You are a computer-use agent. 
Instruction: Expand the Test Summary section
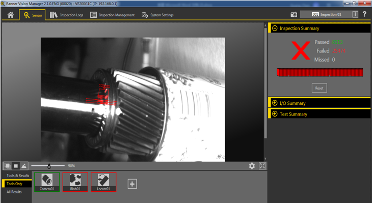(275, 114)
